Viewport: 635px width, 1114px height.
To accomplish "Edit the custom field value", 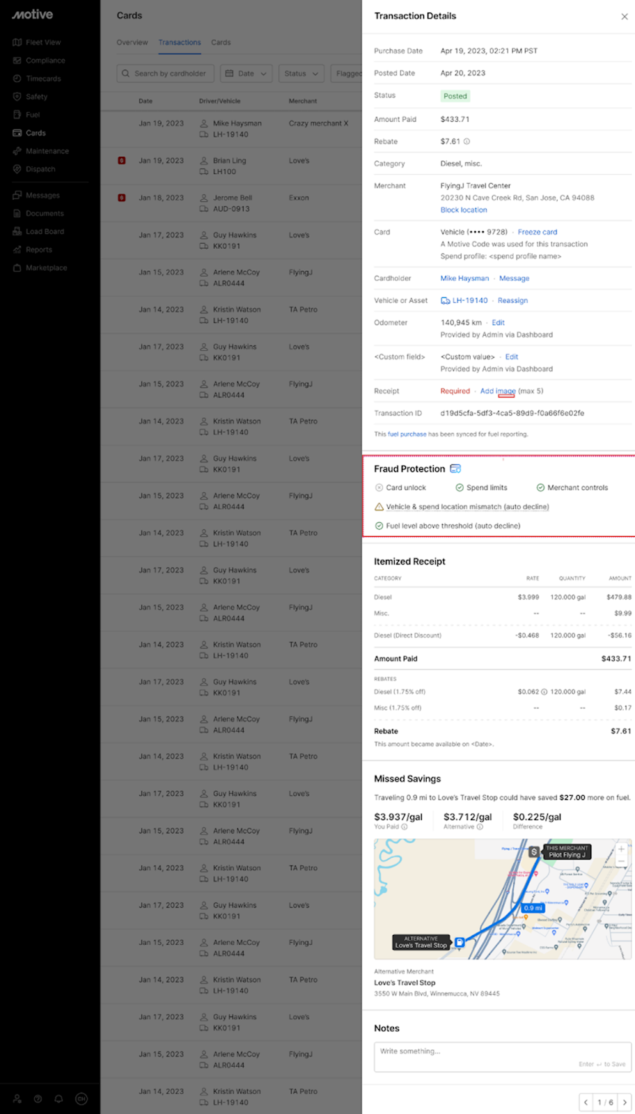I will click(x=512, y=357).
